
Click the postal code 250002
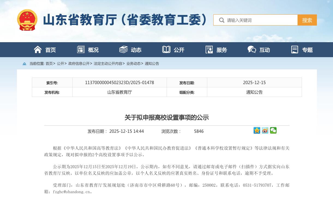tap(209, 185)
